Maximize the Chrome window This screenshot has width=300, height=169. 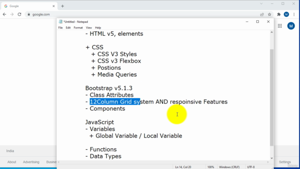click(x=283, y=4)
